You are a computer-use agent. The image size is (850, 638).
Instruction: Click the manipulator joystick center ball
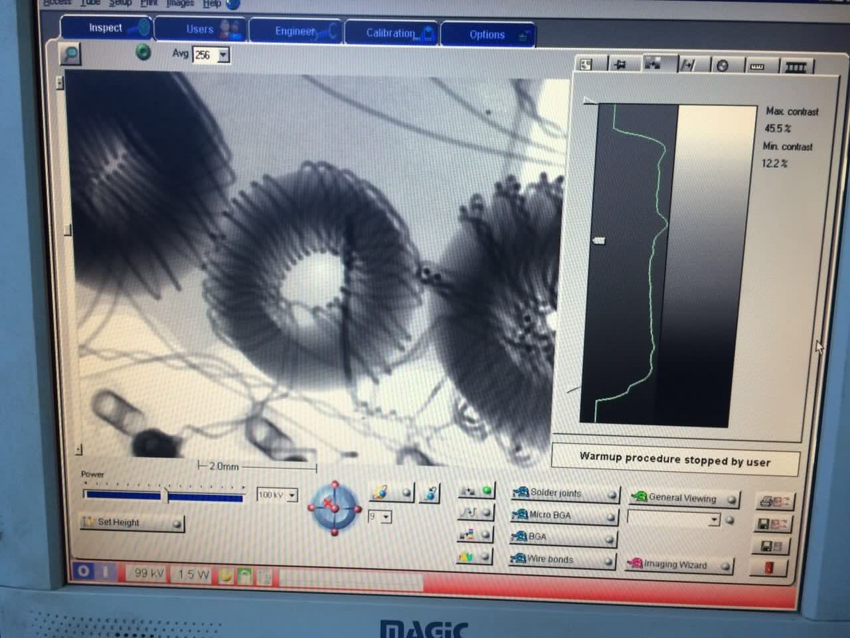(335, 508)
